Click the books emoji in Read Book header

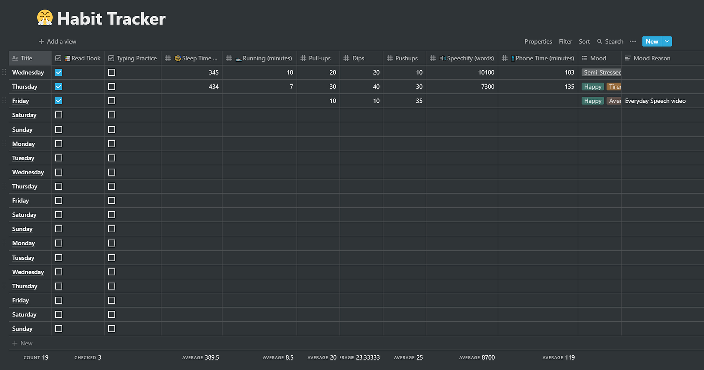pos(68,58)
